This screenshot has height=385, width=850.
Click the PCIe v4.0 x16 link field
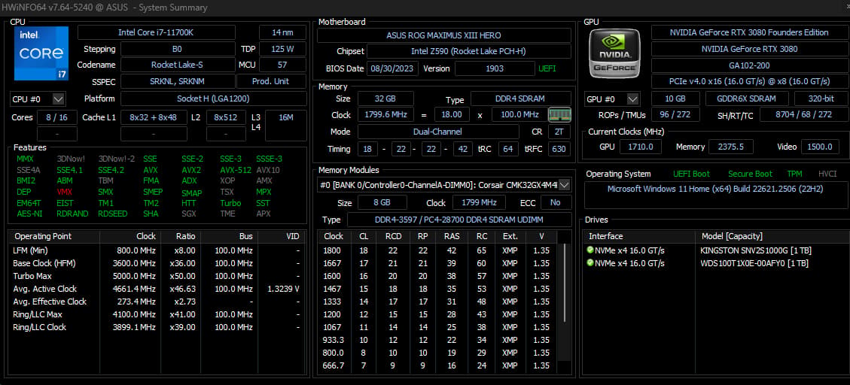[748, 82]
